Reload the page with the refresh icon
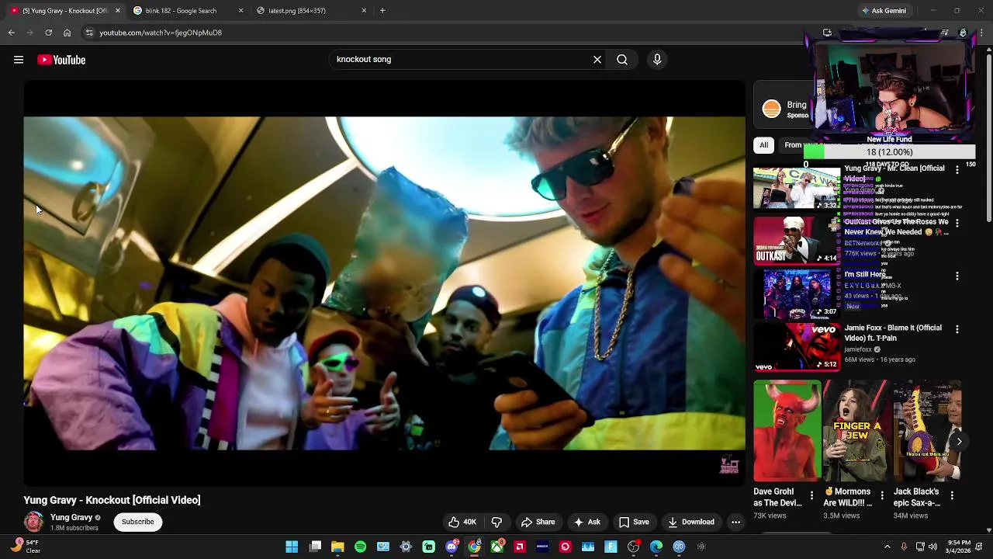Screen dimensions: 993x559 [x=48, y=33]
